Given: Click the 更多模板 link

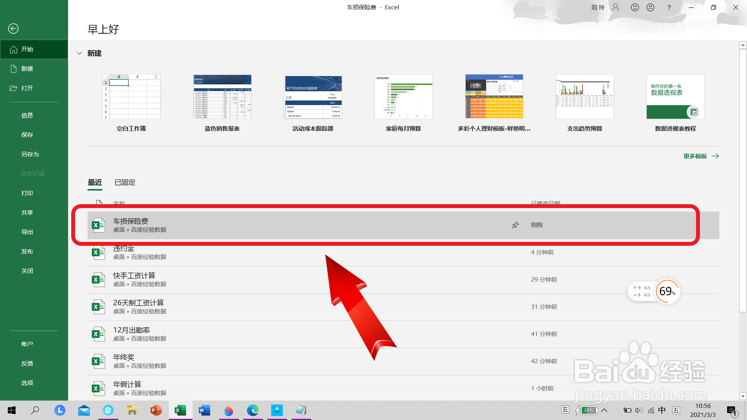Looking at the screenshot, I should coord(701,156).
